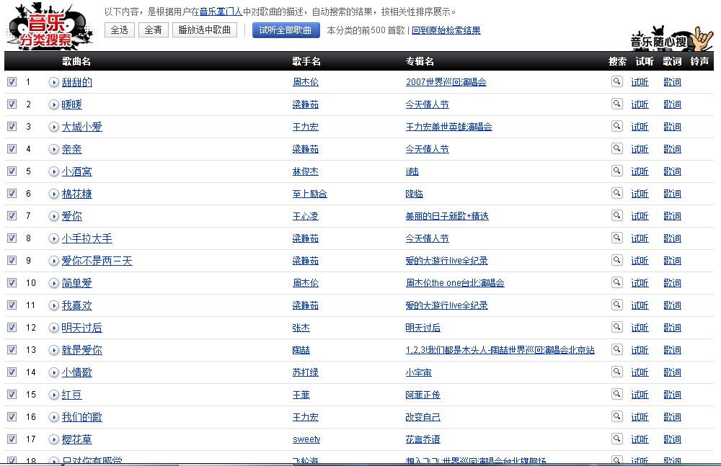This screenshot has height=466, width=721.
Task: Click the blue 试听全部歌曲 button
Action: tap(285, 30)
